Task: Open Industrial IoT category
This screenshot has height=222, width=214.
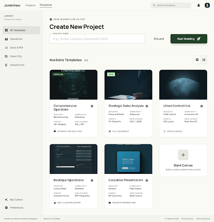Action: 21,65
